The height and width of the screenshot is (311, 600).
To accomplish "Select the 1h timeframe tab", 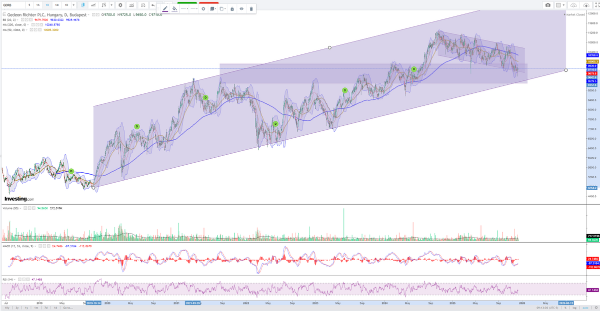I will tap(38, 5).
